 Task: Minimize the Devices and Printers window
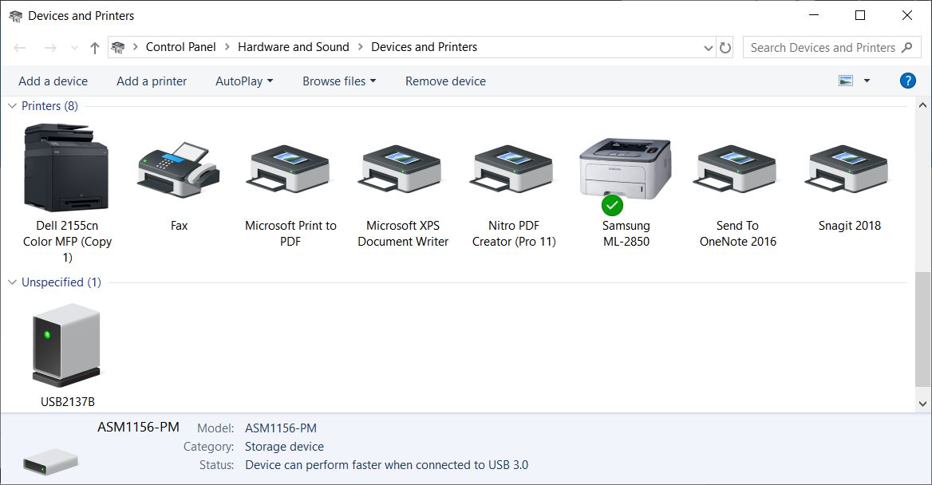814,15
